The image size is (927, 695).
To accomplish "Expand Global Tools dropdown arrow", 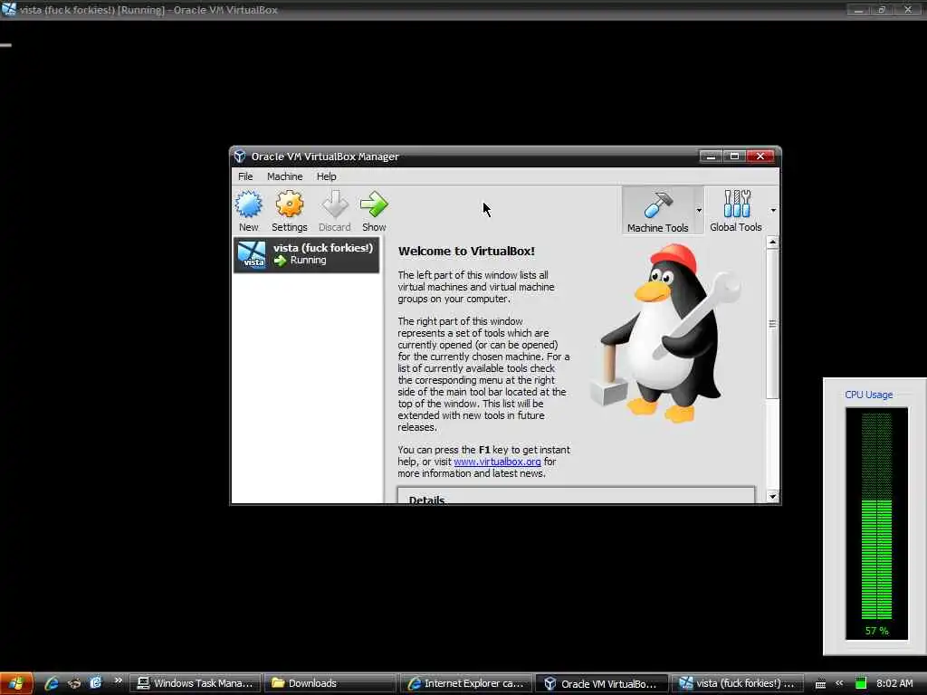I will point(773,210).
